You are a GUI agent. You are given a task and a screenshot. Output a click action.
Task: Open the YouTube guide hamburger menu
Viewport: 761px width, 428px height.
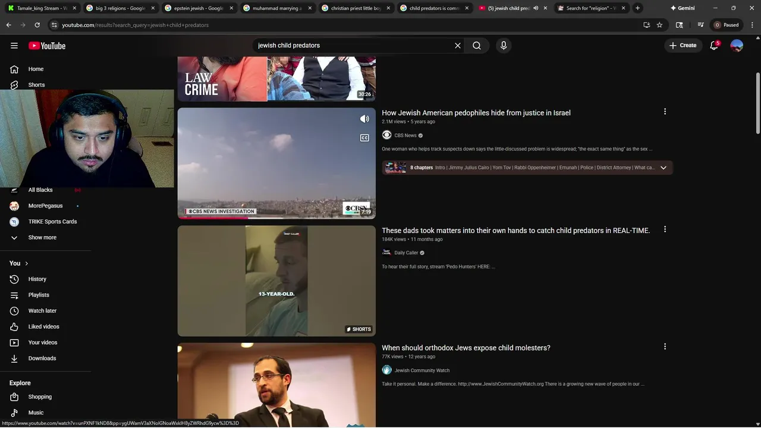[x=14, y=46]
